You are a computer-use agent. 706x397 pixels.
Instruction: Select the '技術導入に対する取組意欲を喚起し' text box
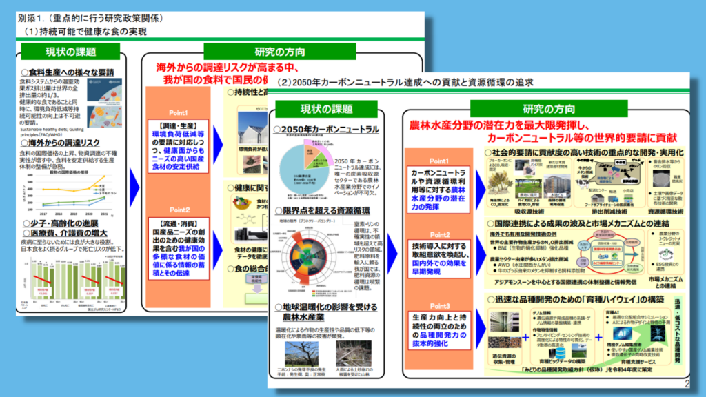438,259
